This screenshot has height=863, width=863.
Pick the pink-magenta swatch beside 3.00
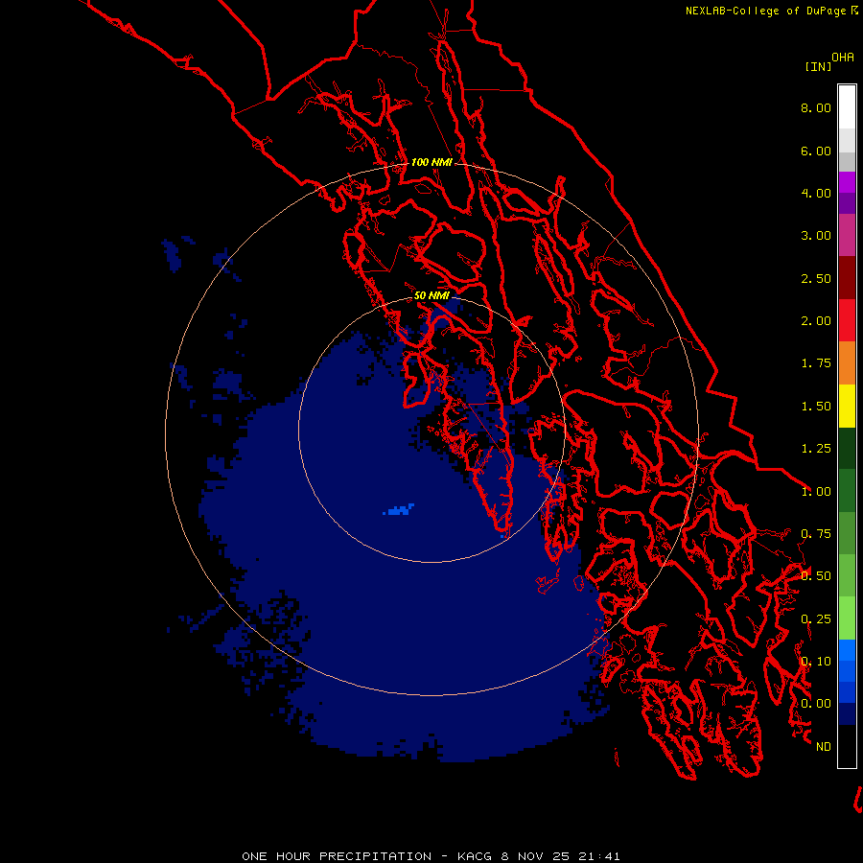coord(847,236)
